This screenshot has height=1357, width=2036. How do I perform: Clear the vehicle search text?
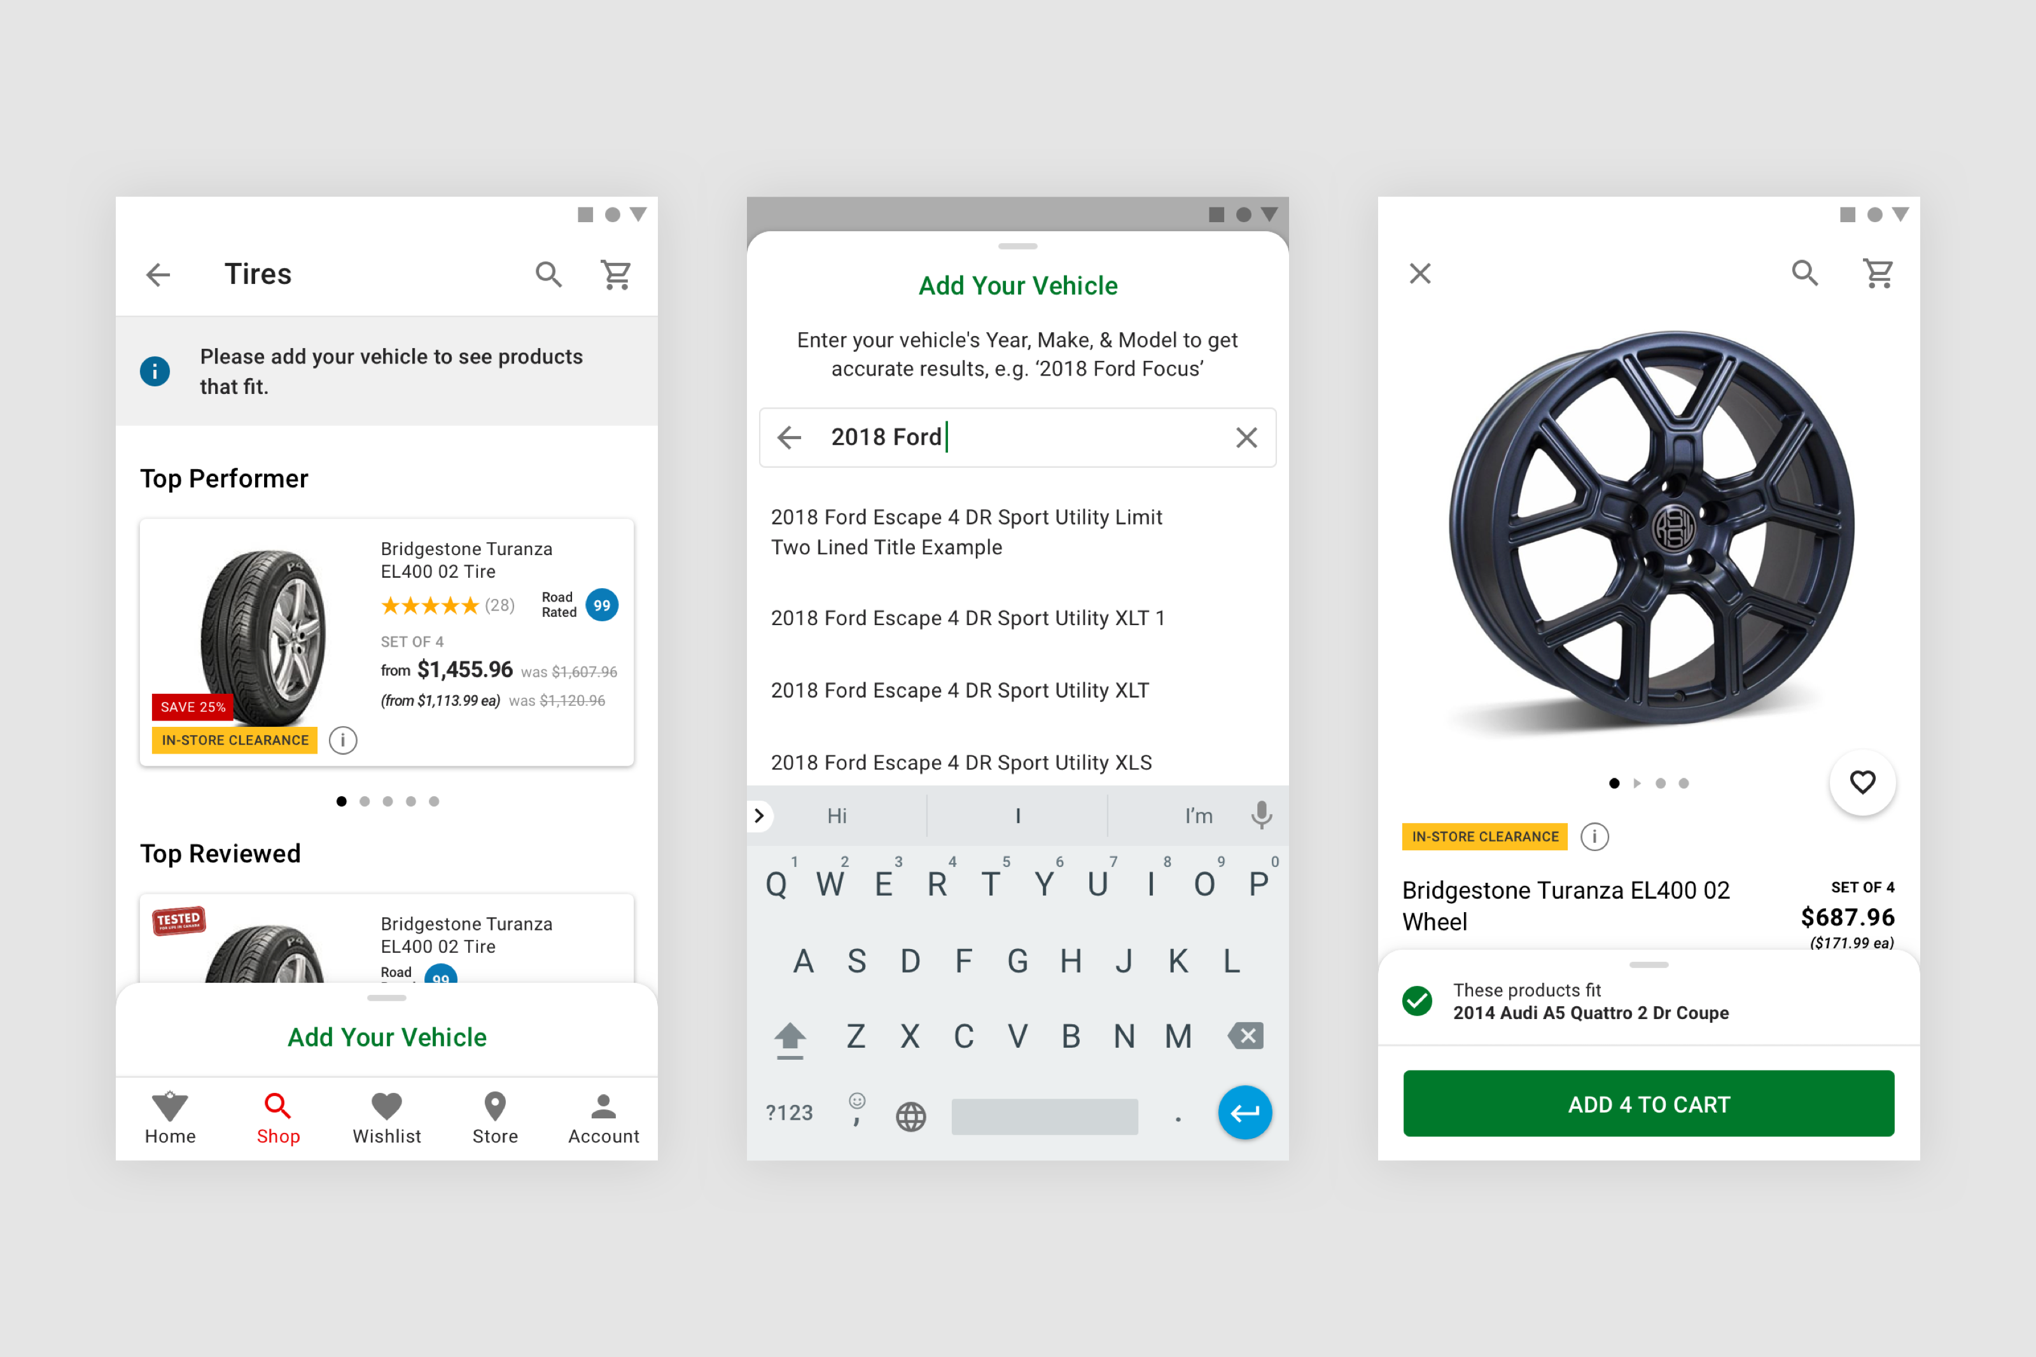(1246, 438)
